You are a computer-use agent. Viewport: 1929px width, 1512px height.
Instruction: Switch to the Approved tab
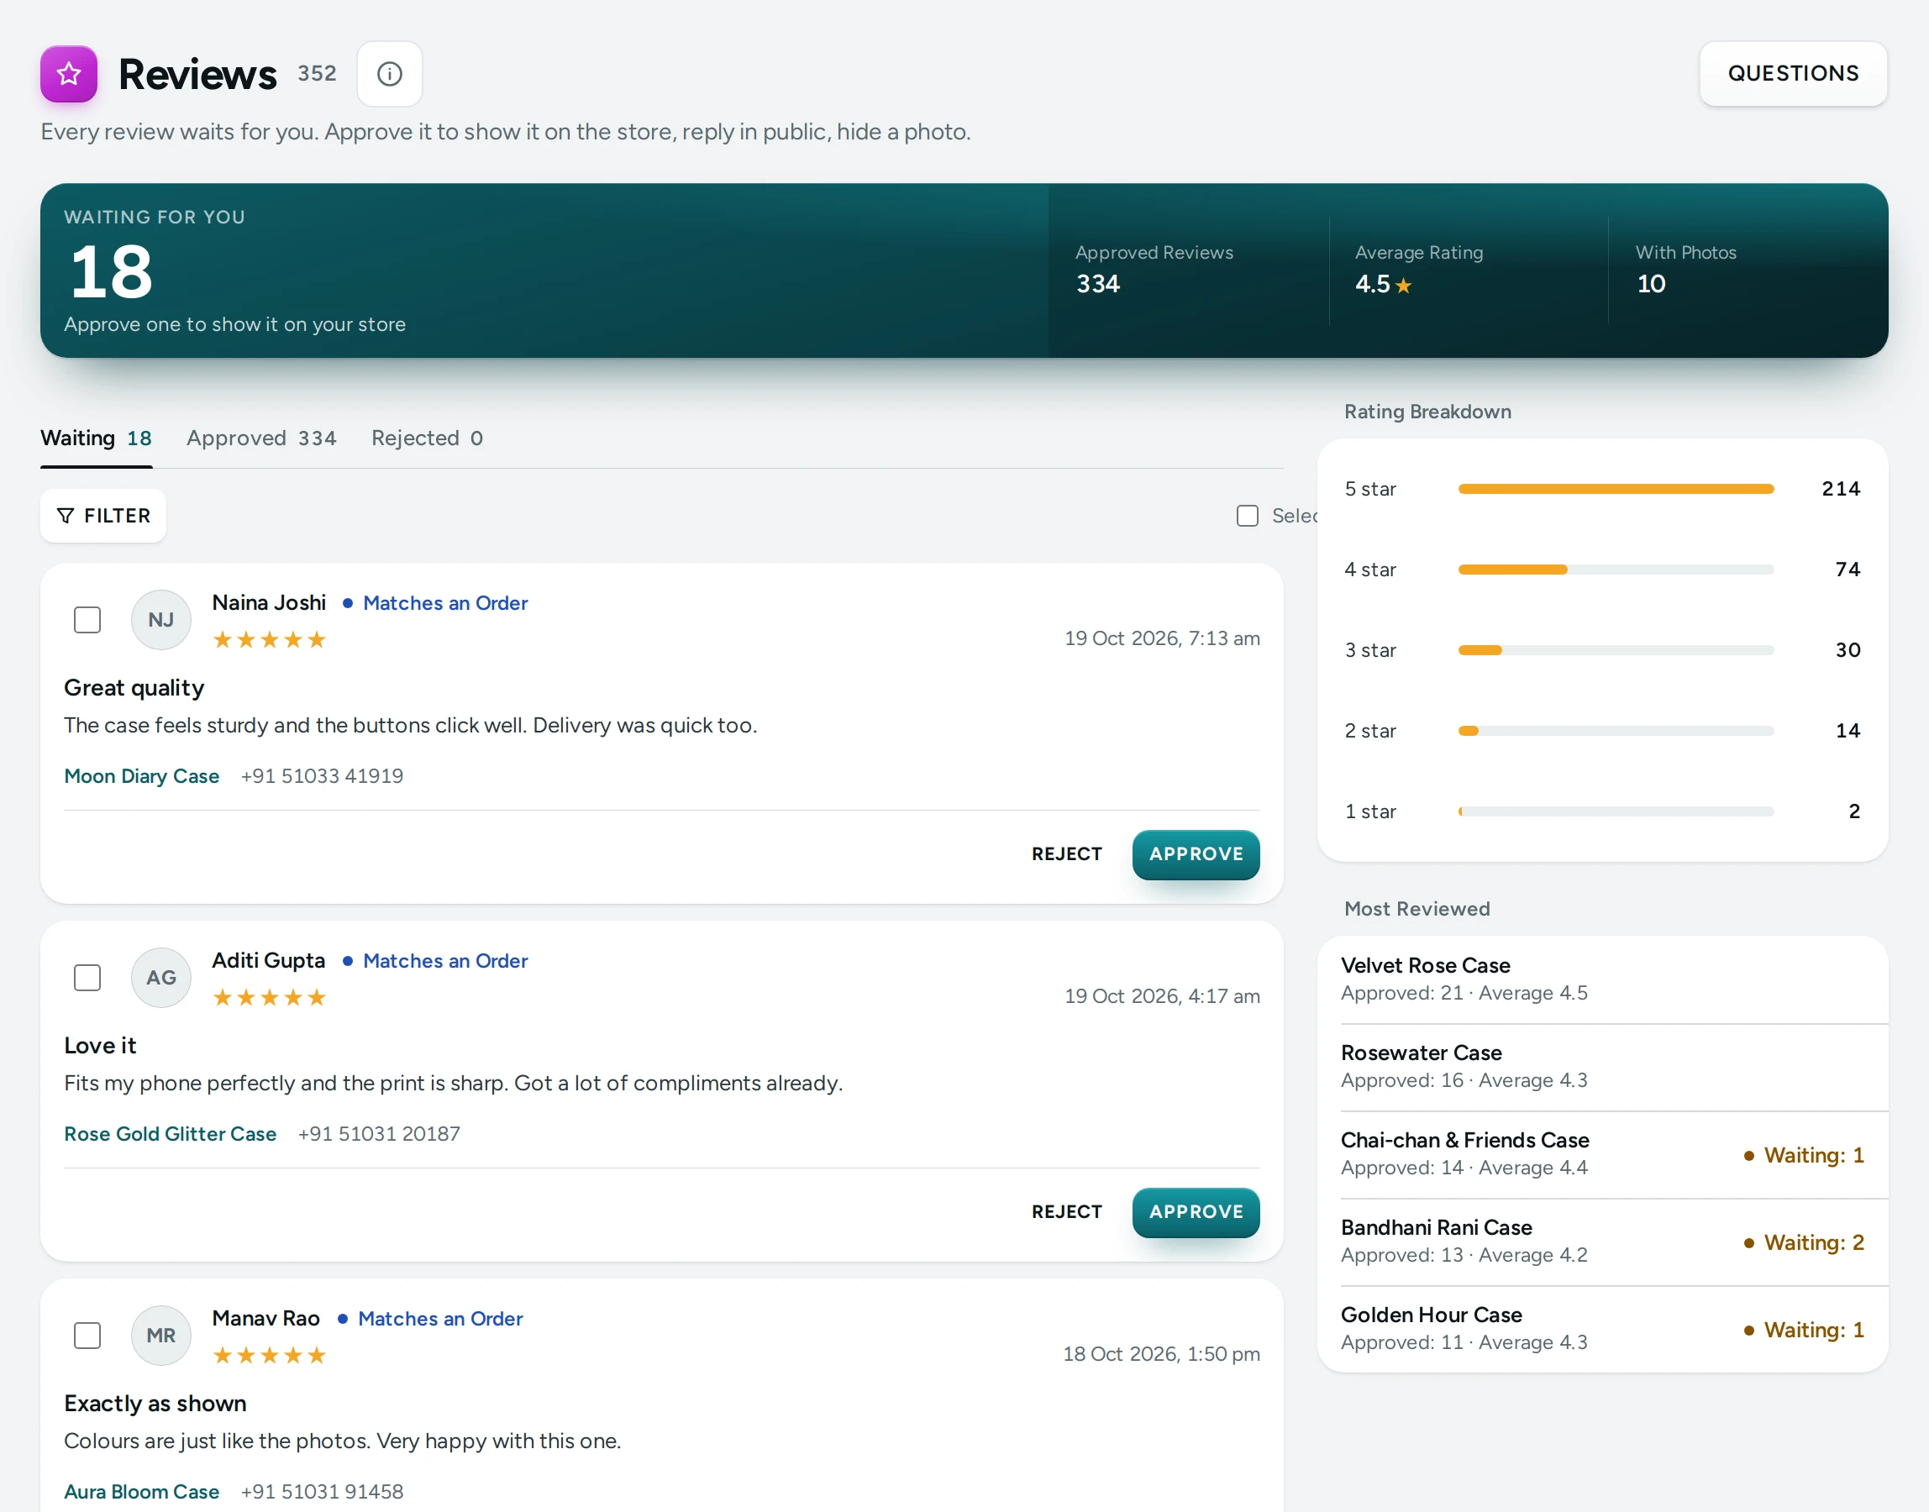pyautogui.click(x=261, y=438)
